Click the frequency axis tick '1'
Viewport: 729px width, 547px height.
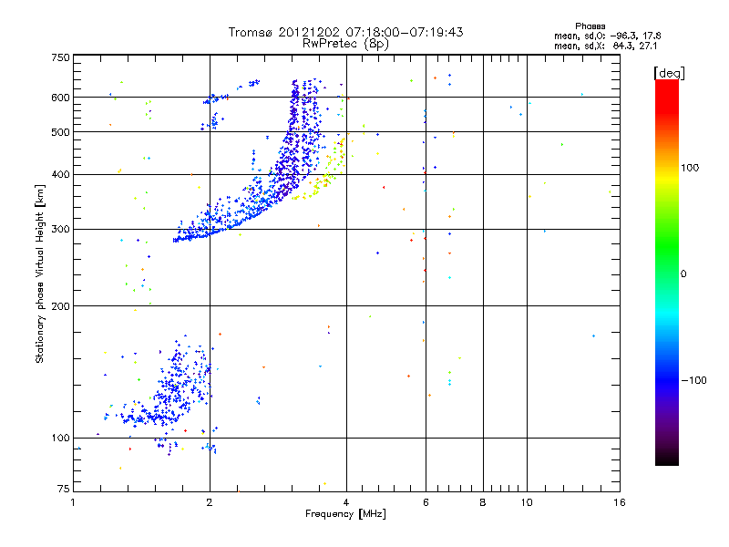click(x=73, y=502)
